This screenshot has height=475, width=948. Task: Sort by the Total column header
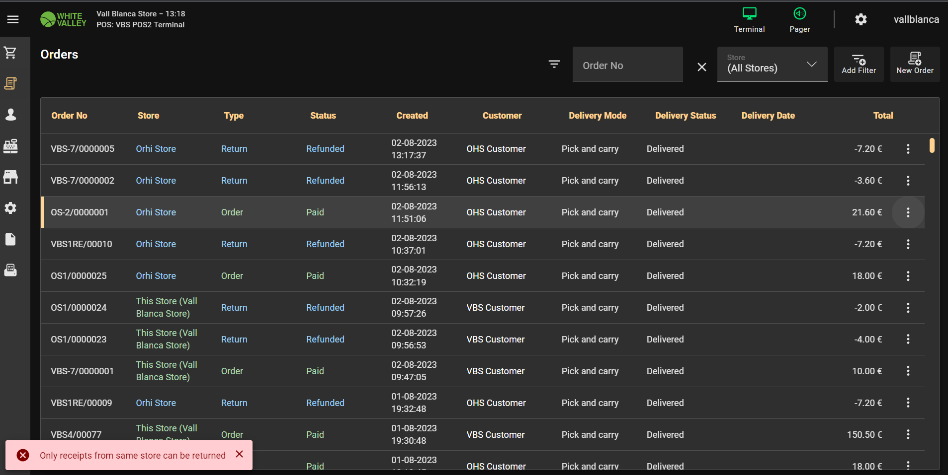[883, 116]
